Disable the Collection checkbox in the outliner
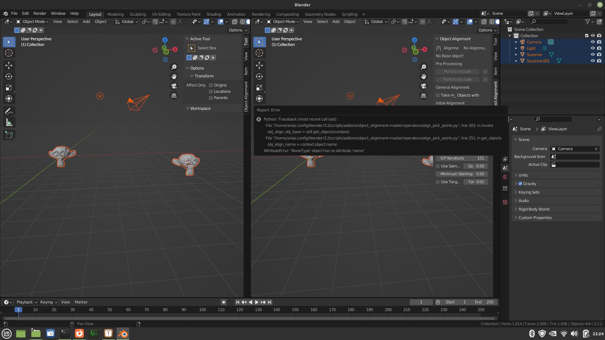The image size is (605, 340). point(587,36)
